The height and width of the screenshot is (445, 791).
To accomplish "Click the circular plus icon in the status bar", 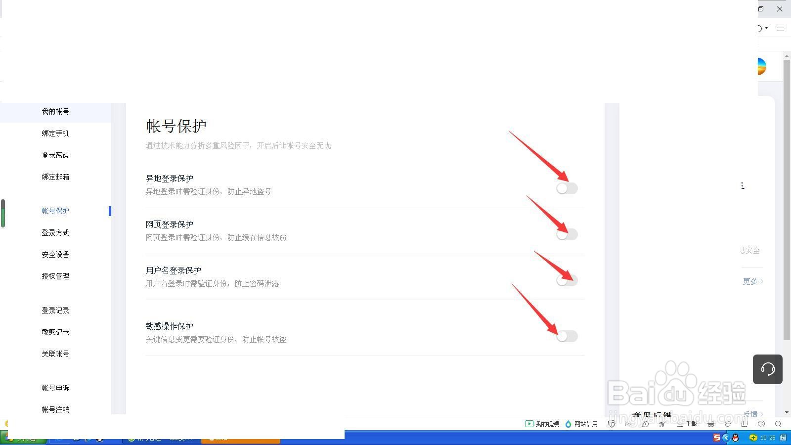I will click(645, 424).
